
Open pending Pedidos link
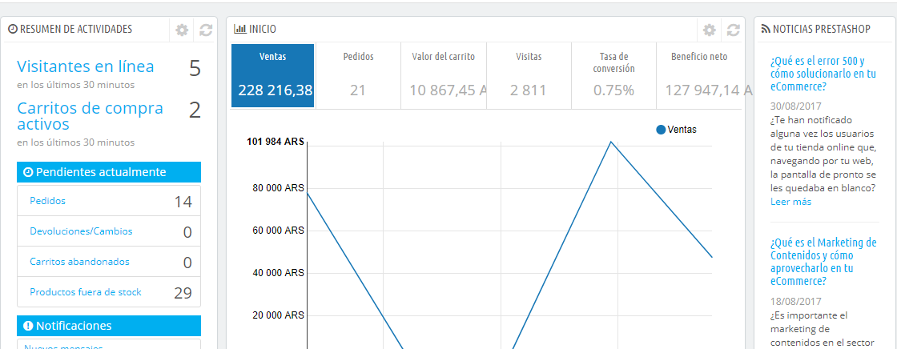pos(47,201)
